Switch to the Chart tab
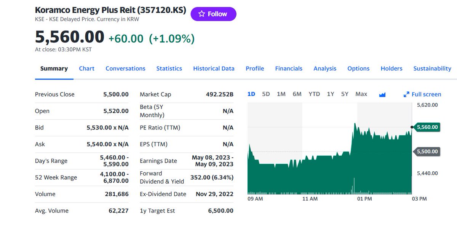The height and width of the screenshot is (233, 457). tap(87, 69)
